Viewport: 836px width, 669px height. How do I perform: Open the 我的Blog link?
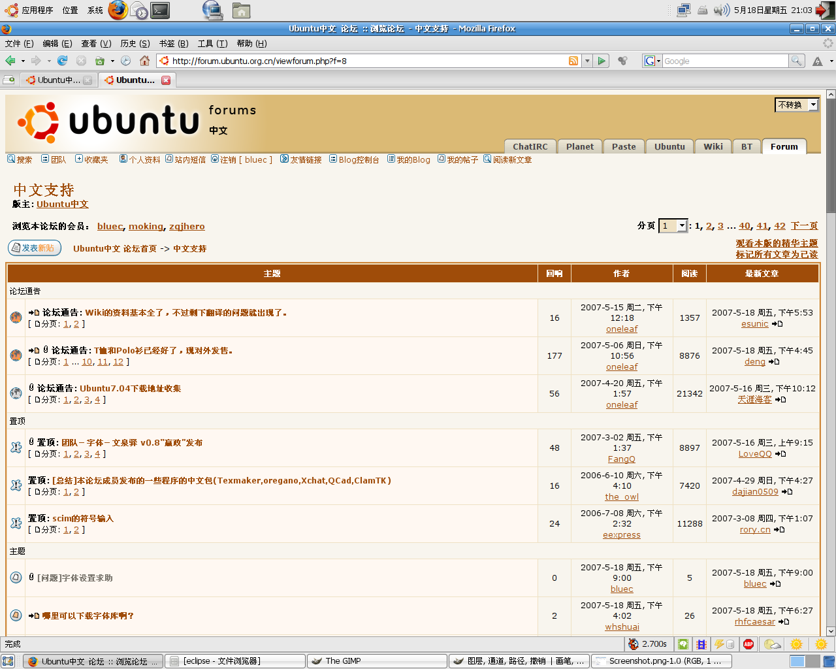tap(409, 159)
